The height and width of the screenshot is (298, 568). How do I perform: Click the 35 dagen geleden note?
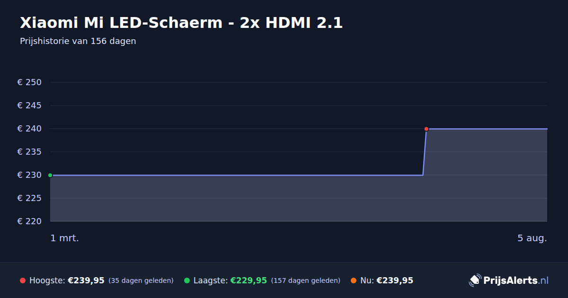point(141,280)
